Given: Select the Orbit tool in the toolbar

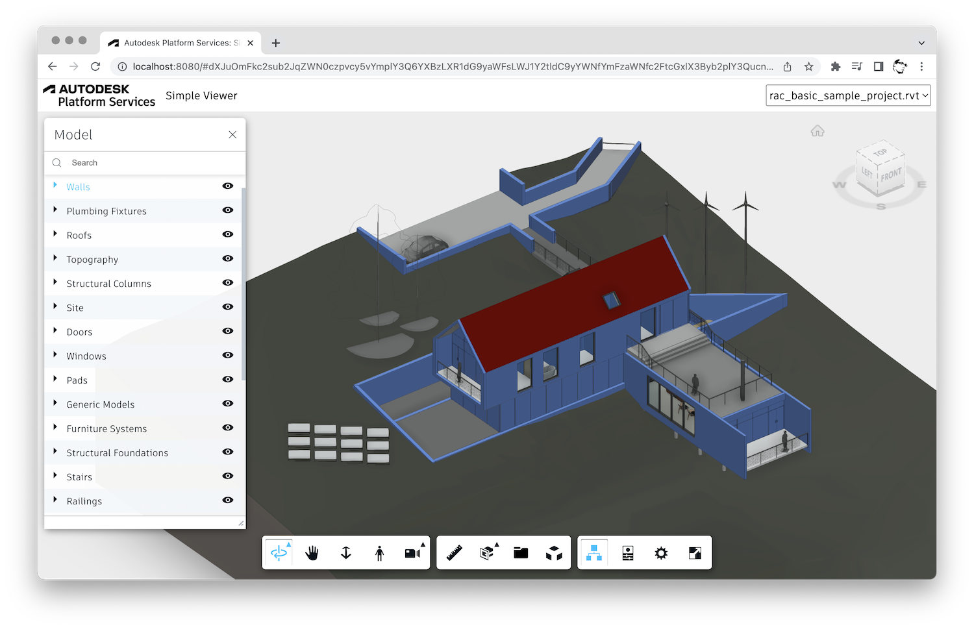Looking at the screenshot, I should pos(279,552).
